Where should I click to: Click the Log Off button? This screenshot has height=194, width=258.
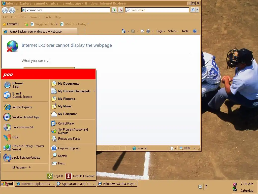click(x=55, y=176)
